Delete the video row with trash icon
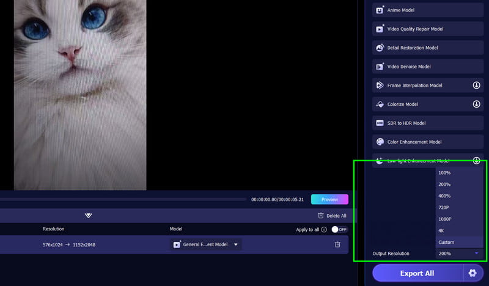The height and width of the screenshot is (286, 489). 337,244
